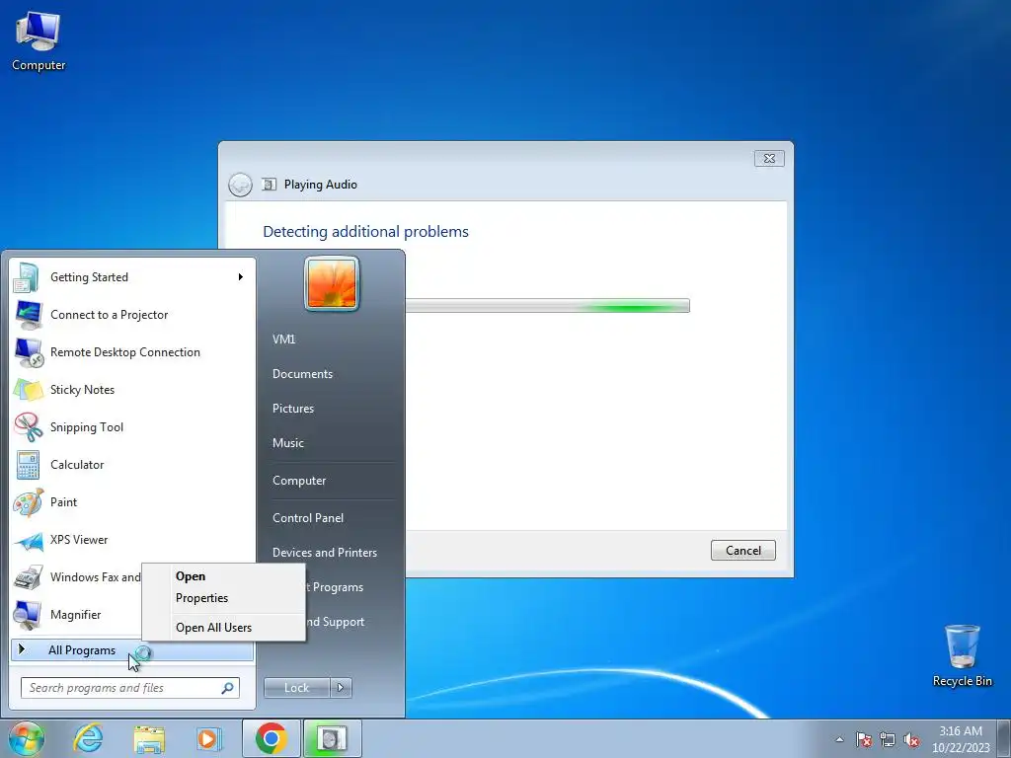Launch the Magnifier icon
This screenshot has width=1011, height=758.
(x=27, y=615)
